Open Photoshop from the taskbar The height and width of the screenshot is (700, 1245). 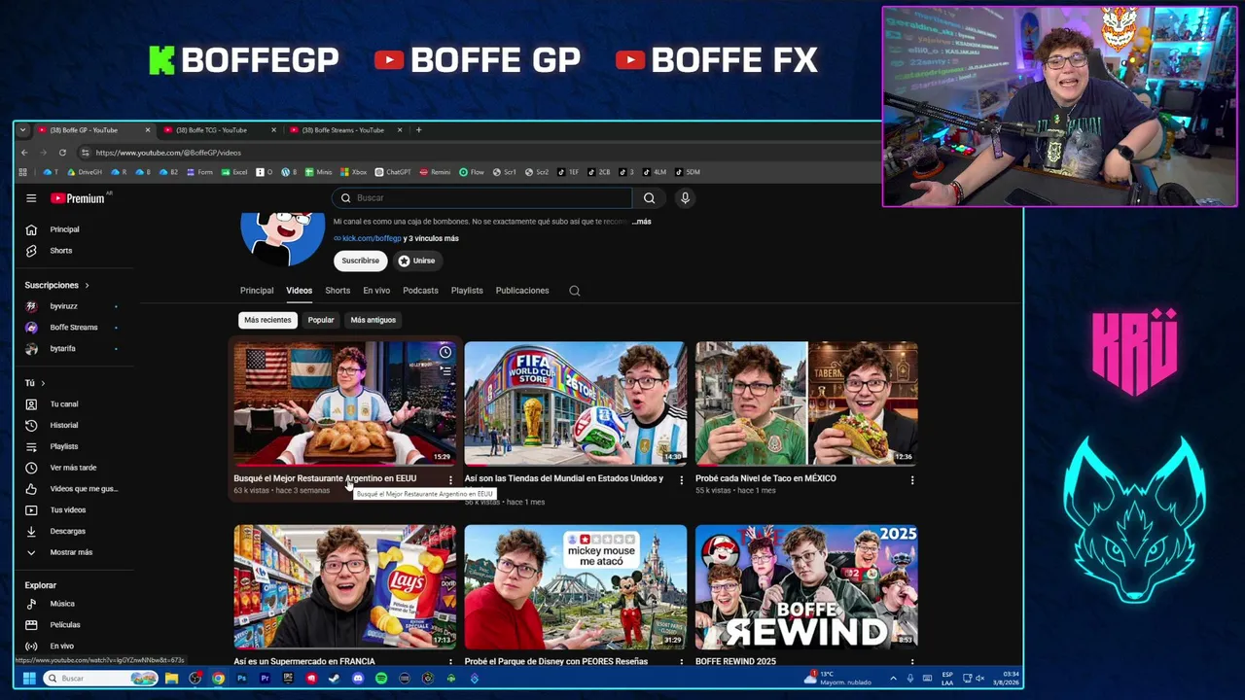(241, 679)
